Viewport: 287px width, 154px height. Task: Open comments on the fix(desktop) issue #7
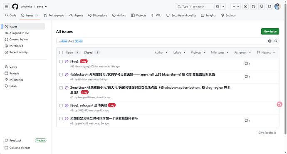click(x=247, y=77)
